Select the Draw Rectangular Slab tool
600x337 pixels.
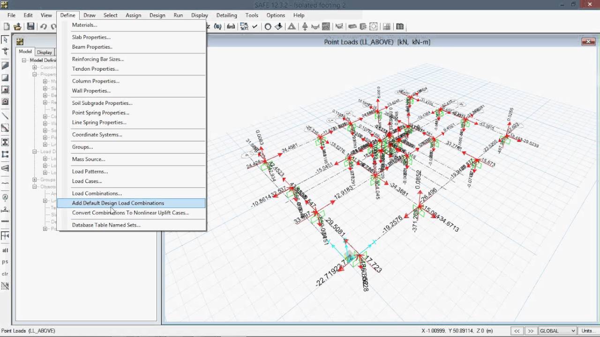tap(5, 78)
